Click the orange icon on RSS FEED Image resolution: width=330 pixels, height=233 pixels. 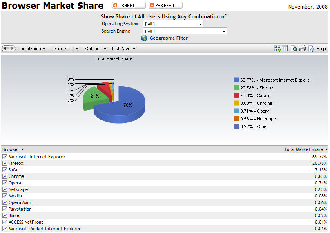coord(152,5)
